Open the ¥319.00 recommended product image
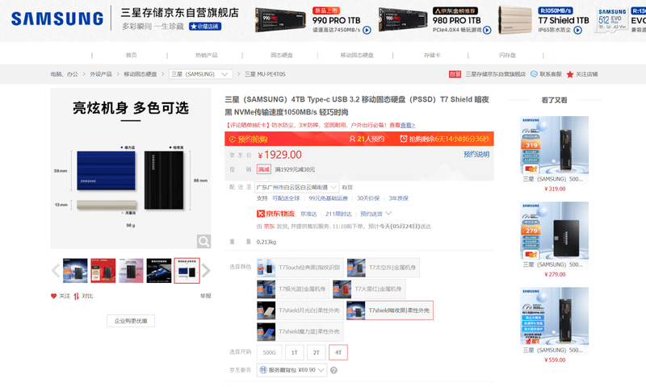 (555, 145)
